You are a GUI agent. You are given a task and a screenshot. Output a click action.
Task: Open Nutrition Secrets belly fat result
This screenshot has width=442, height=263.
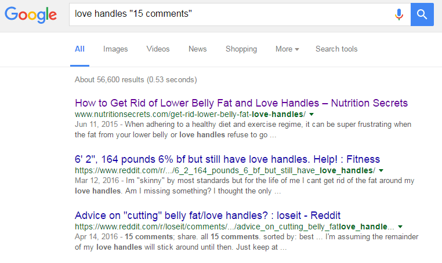241,103
